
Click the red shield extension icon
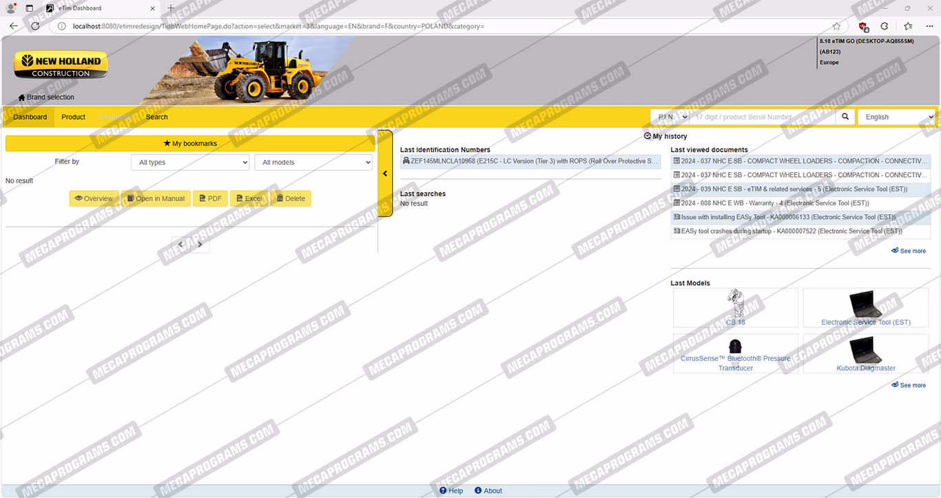coord(863,26)
